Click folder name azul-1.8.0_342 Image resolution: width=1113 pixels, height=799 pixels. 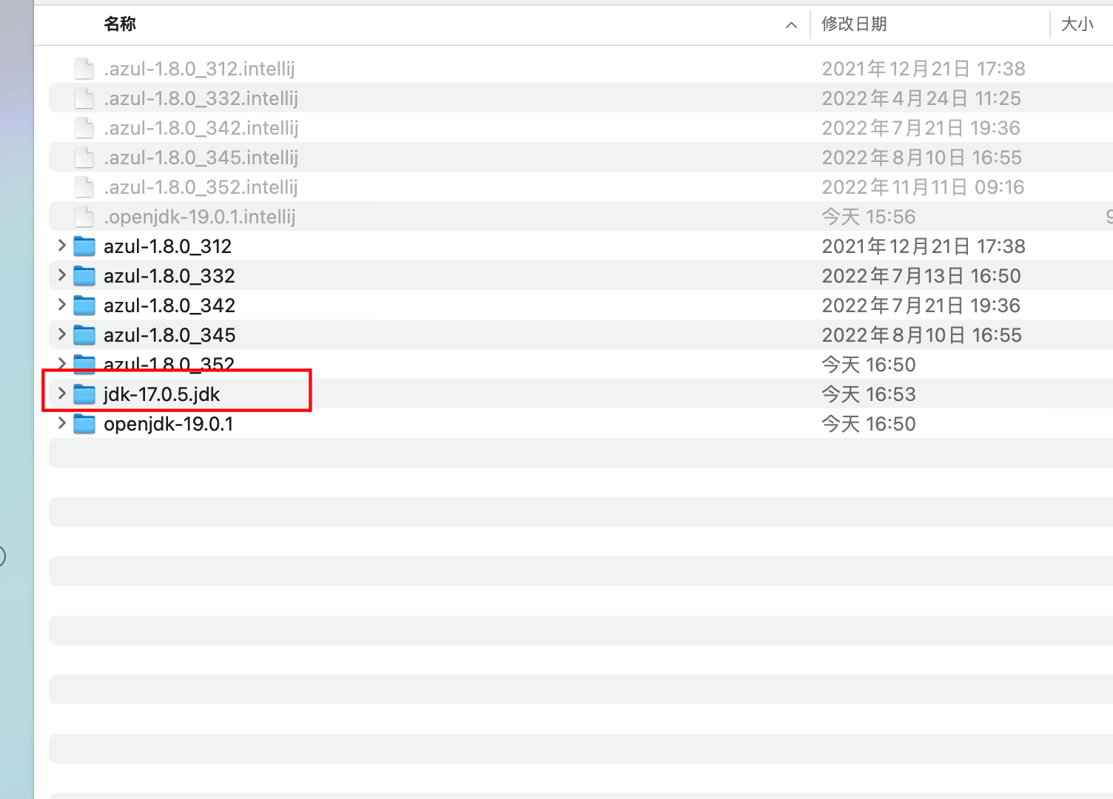(169, 306)
